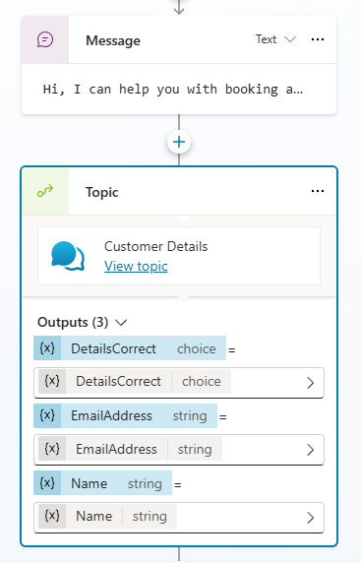Click the grey EmailAddress string assignment field
Screen dimensions: 361x563
coord(179,450)
